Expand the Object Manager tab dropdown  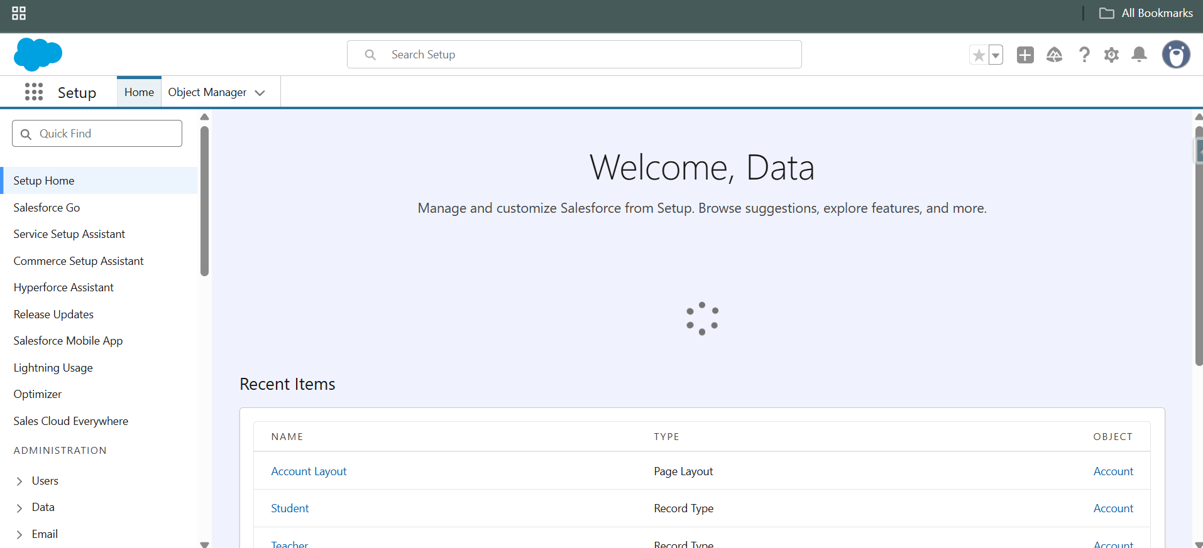[x=260, y=93]
